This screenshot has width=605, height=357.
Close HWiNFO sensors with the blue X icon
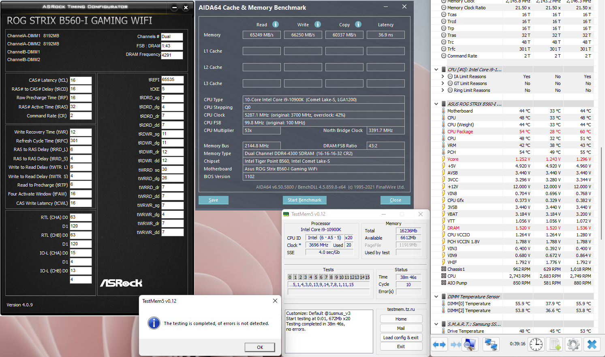tap(592, 344)
